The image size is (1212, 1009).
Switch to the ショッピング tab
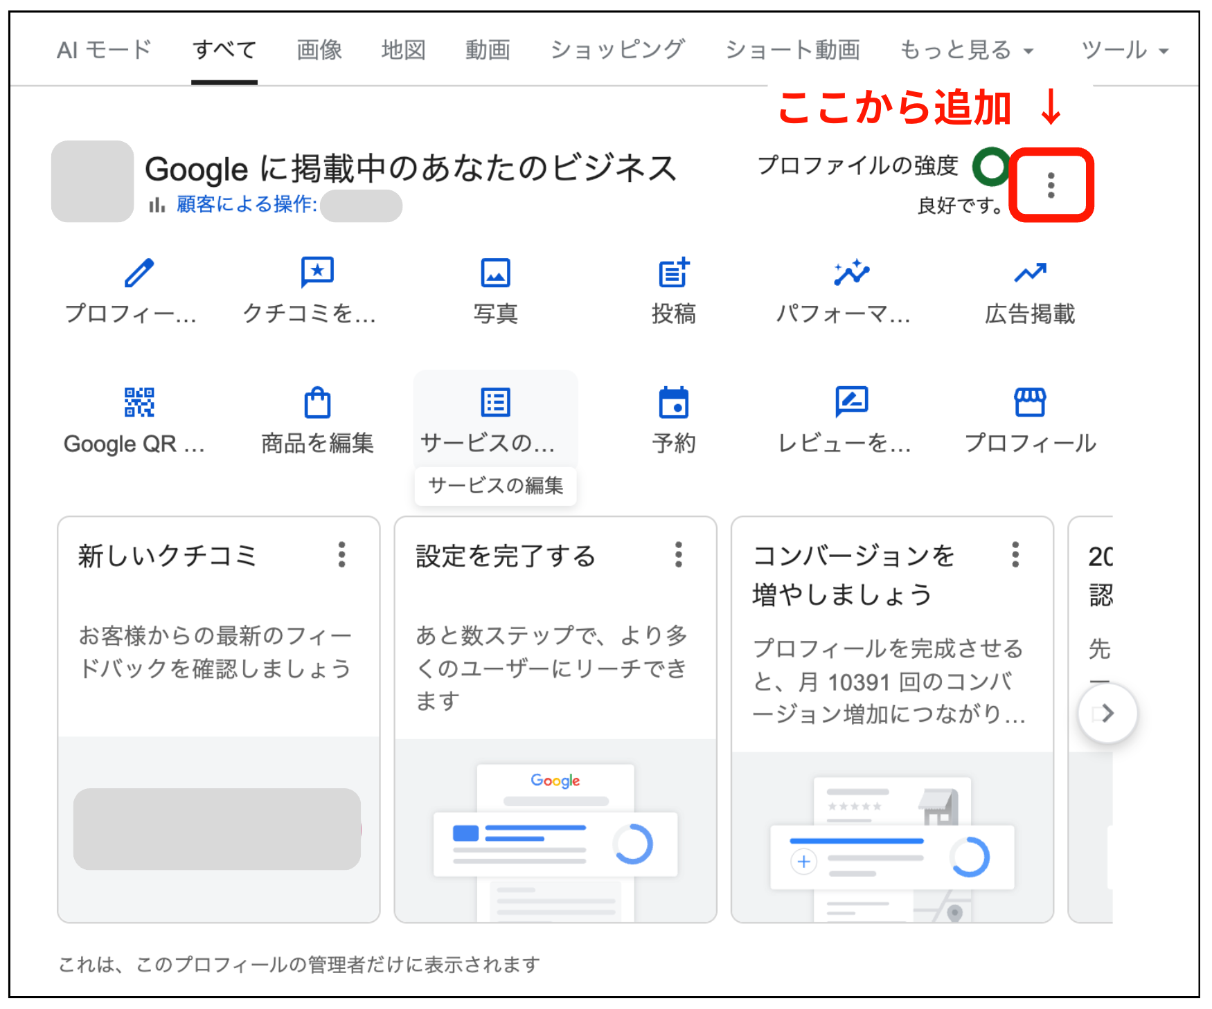618,50
